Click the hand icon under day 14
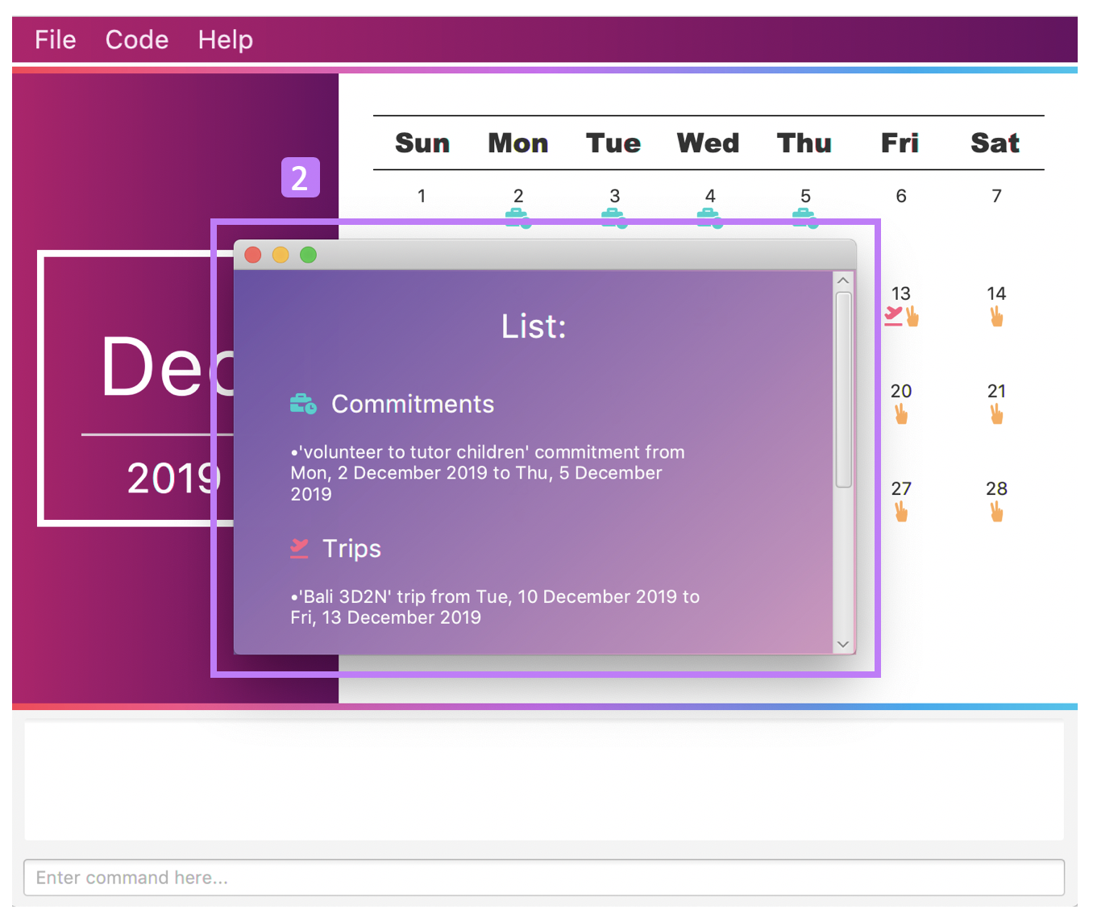Screen dimensions: 1093x922 (997, 317)
